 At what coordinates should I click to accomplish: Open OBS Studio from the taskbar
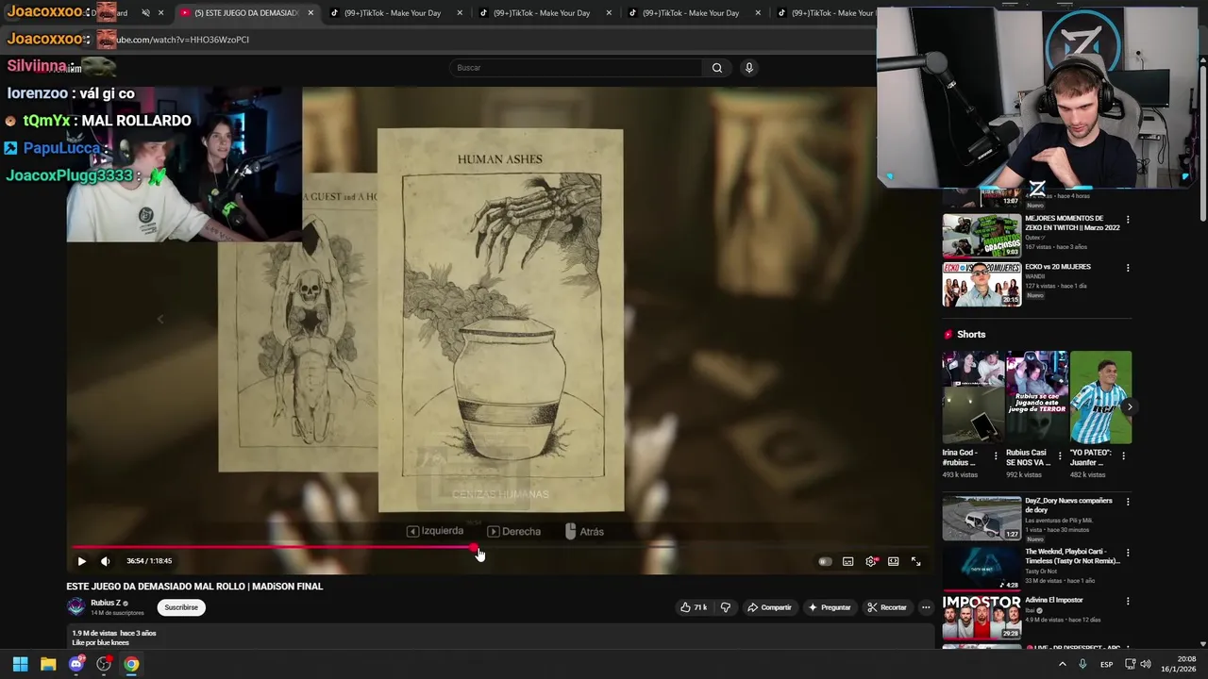tap(104, 664)
